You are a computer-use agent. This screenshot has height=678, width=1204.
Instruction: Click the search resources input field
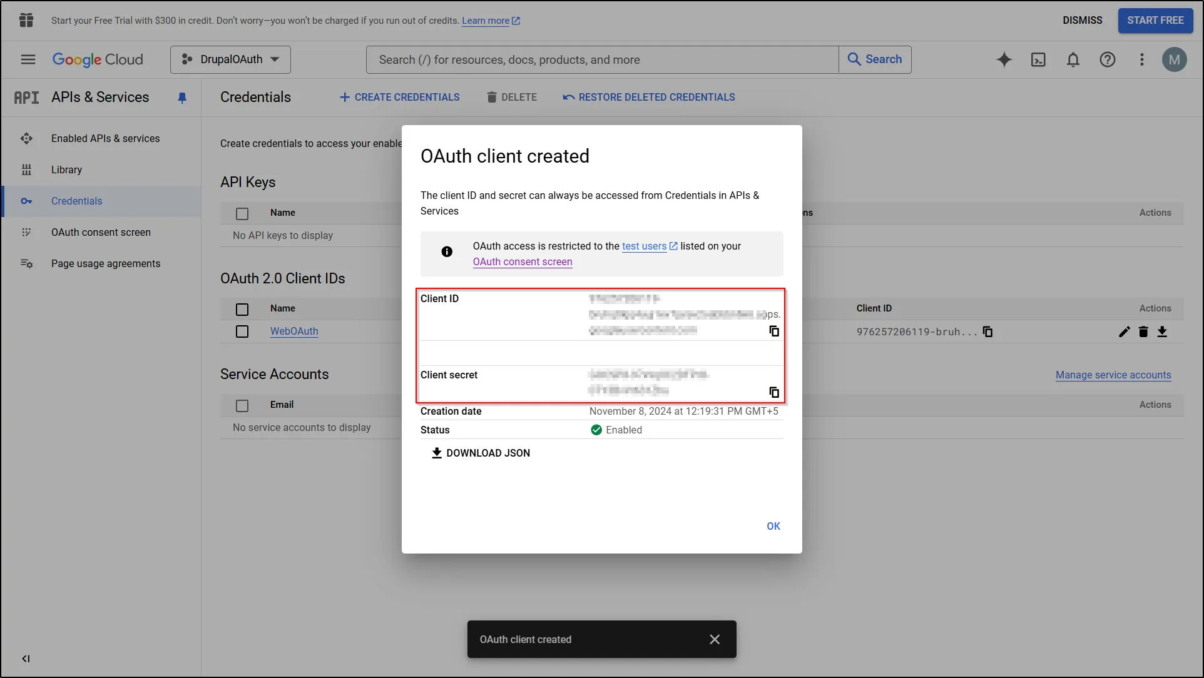[x=602, y=59]
